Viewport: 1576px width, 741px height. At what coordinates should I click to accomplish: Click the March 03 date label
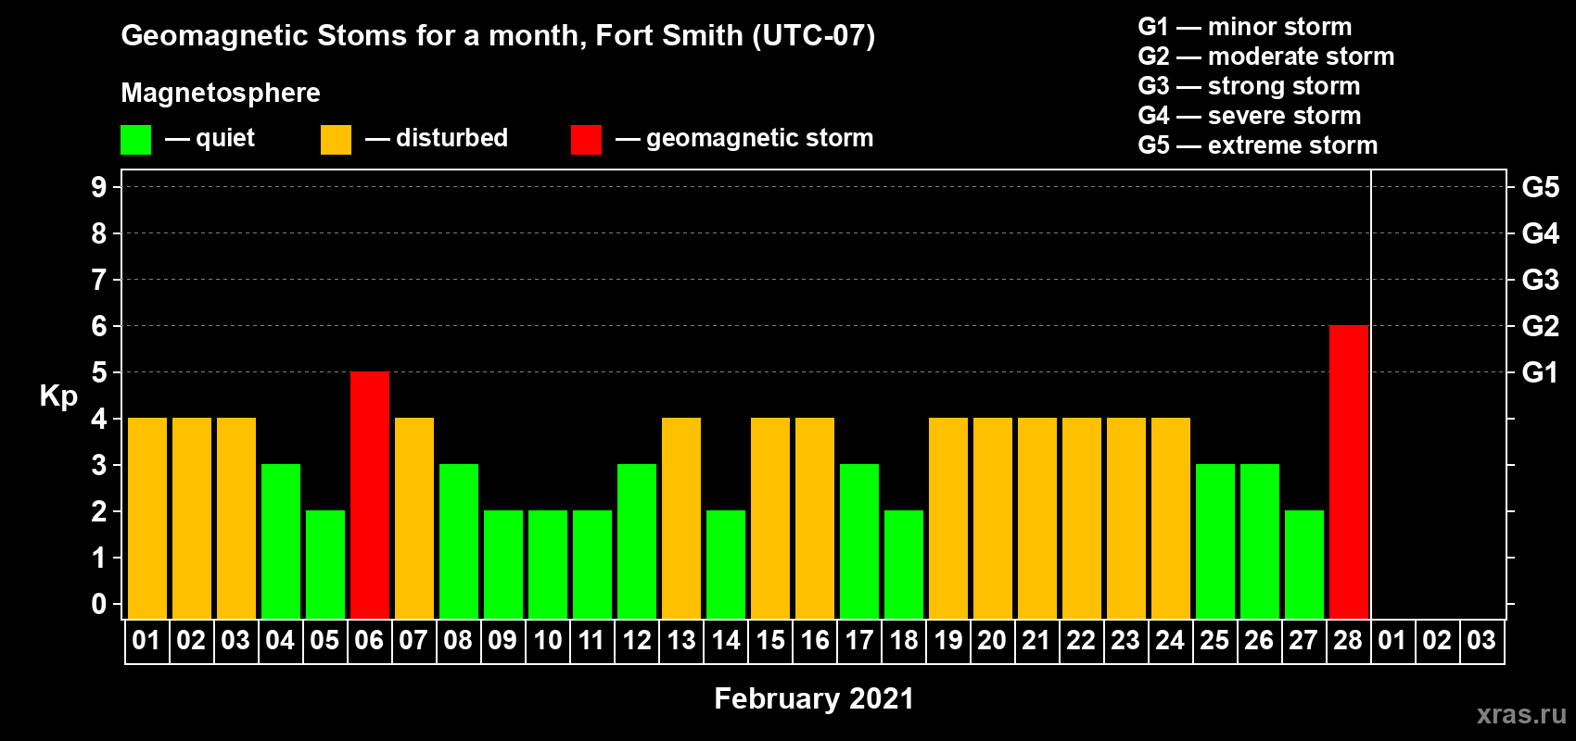pyautogui.click(x=1481, y=641)
